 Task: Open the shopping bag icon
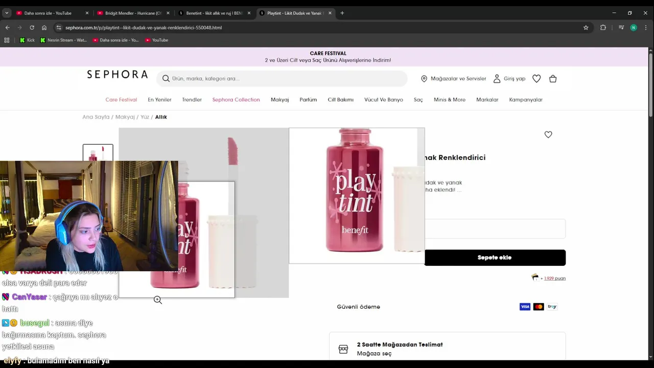point(553,79)
